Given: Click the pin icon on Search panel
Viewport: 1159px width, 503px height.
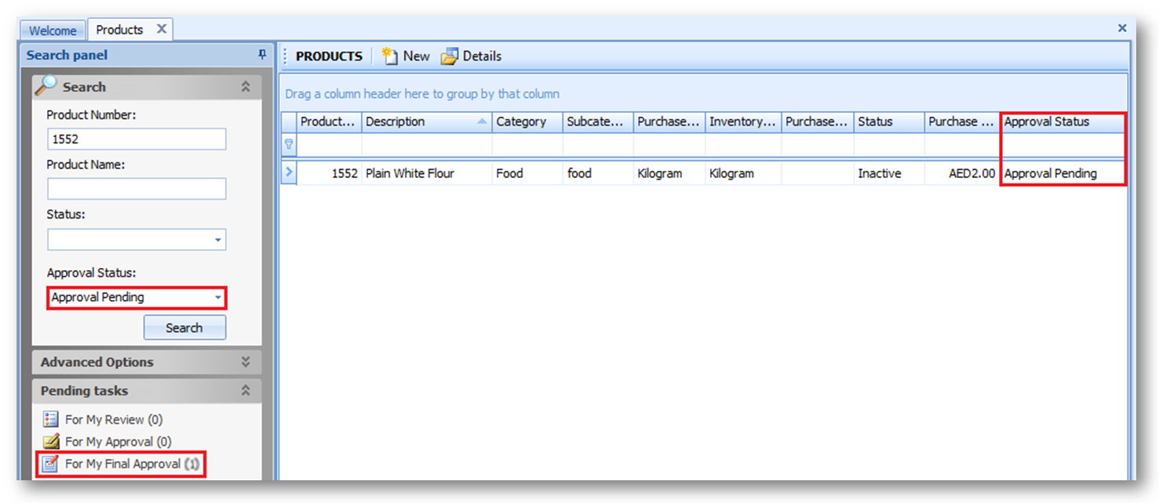Looking at the screenshot, I should pyautogui.click(x=262, y=55).
